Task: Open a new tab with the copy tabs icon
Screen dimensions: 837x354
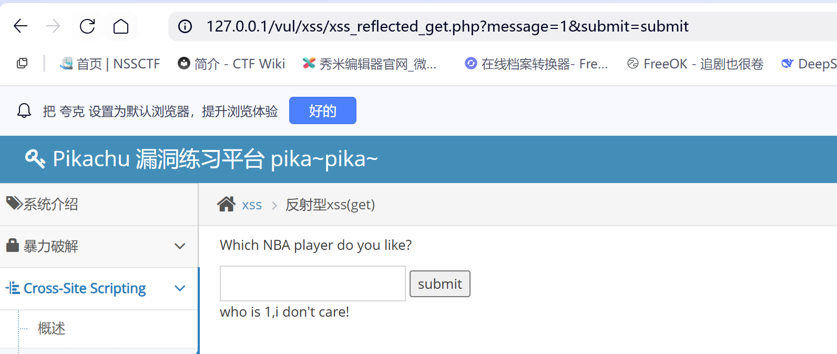Action: pyautogui.click(x=22, y=63)
